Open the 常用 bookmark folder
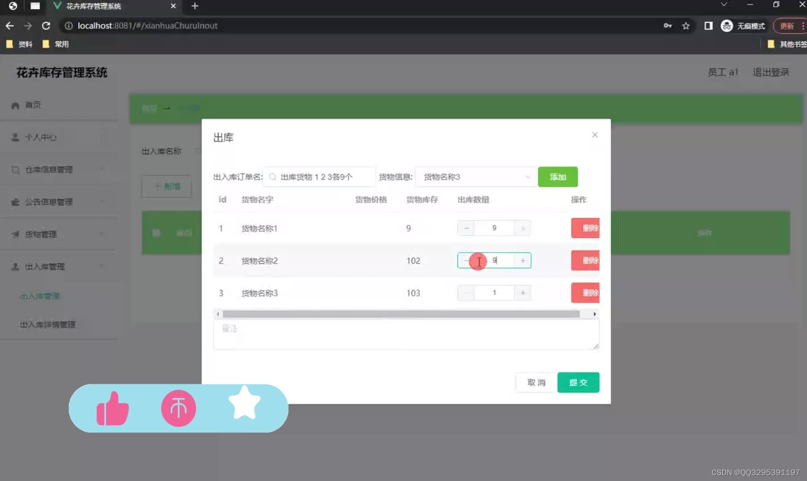 click(56, 44)
